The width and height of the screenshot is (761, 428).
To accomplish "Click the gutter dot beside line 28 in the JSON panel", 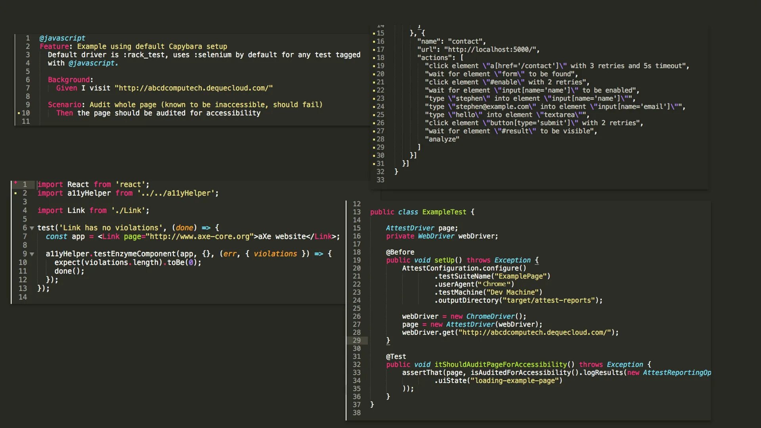I will click(374, 139).
